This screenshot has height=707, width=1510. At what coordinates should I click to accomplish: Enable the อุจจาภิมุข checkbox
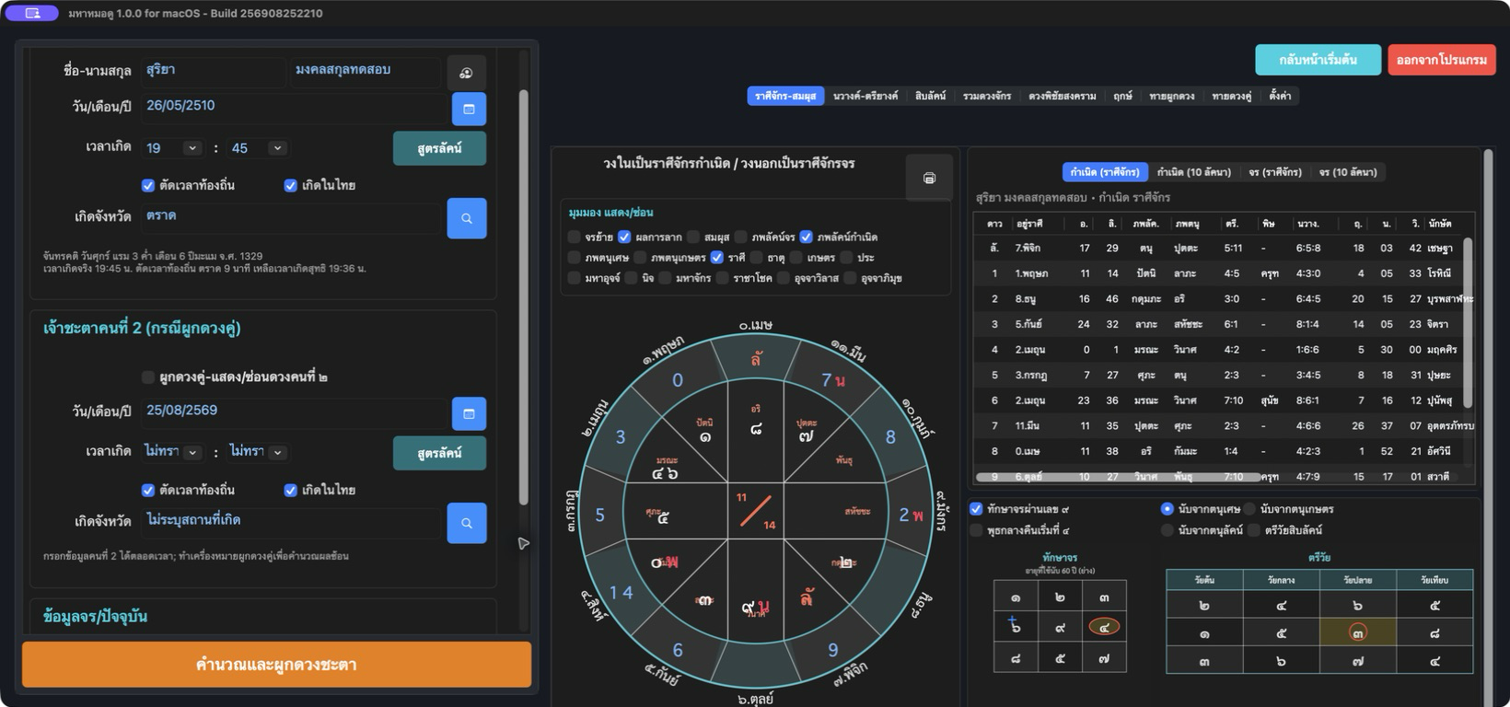click(850, 278)
